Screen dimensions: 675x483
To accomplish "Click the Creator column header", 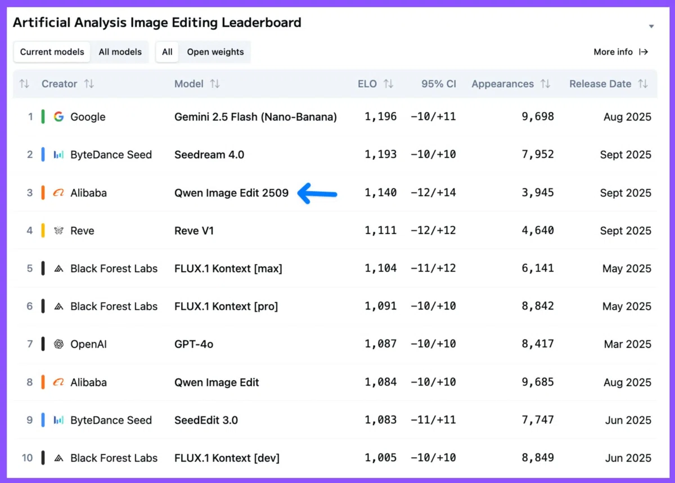I will click(x=59, y=84).
